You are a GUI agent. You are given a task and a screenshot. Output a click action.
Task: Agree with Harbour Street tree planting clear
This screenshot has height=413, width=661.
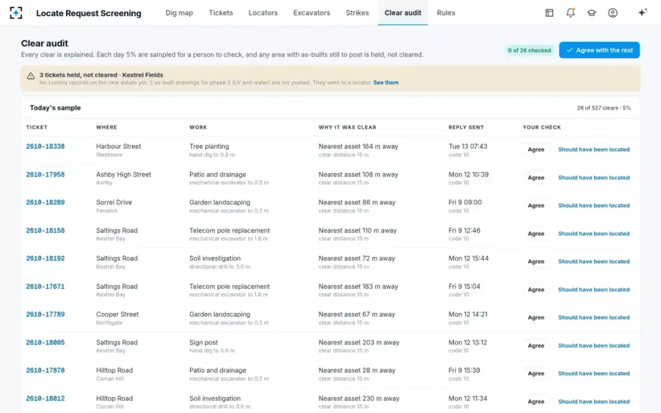tap(536, 150)
